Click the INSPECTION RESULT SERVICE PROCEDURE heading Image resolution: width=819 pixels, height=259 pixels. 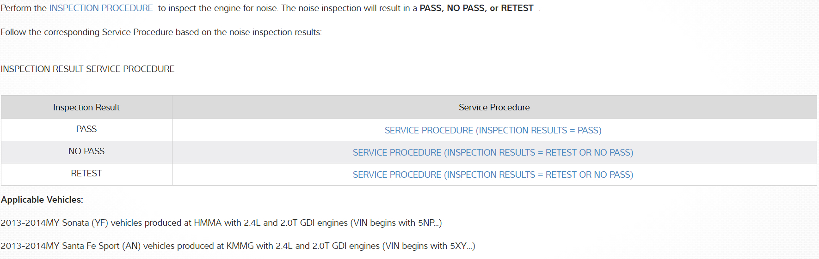[x=88, y=69]
